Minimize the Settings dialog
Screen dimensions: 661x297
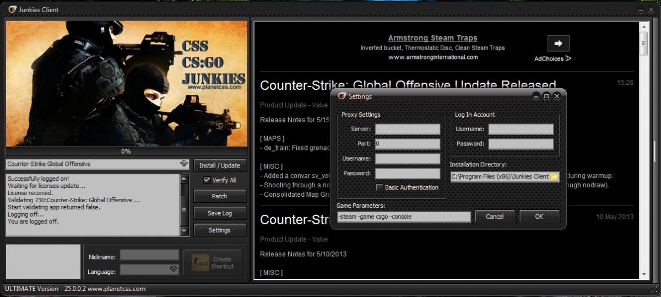(536, 96)
